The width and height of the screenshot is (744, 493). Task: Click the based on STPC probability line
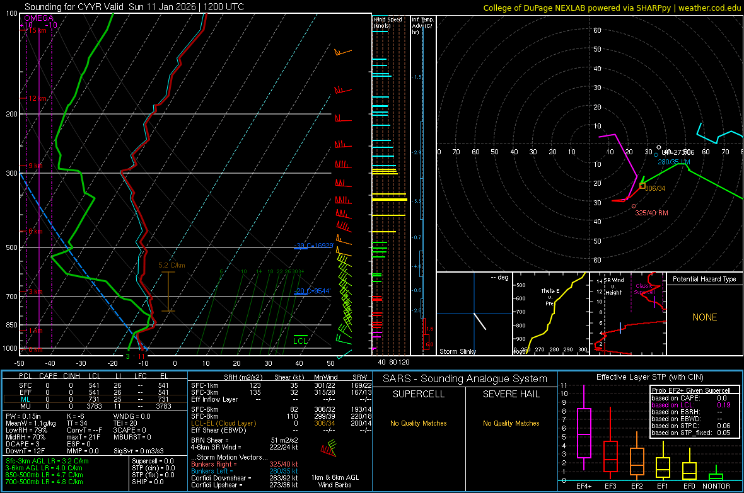(x=691, y=426)
